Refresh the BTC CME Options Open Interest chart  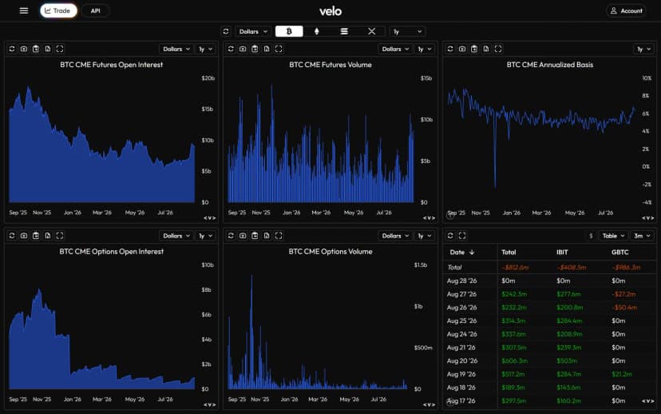pos(12,236)
